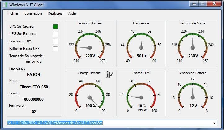Click the Batteries Basse UPS label
Viewport: 224px width, 130px height.
coord(25,49)
